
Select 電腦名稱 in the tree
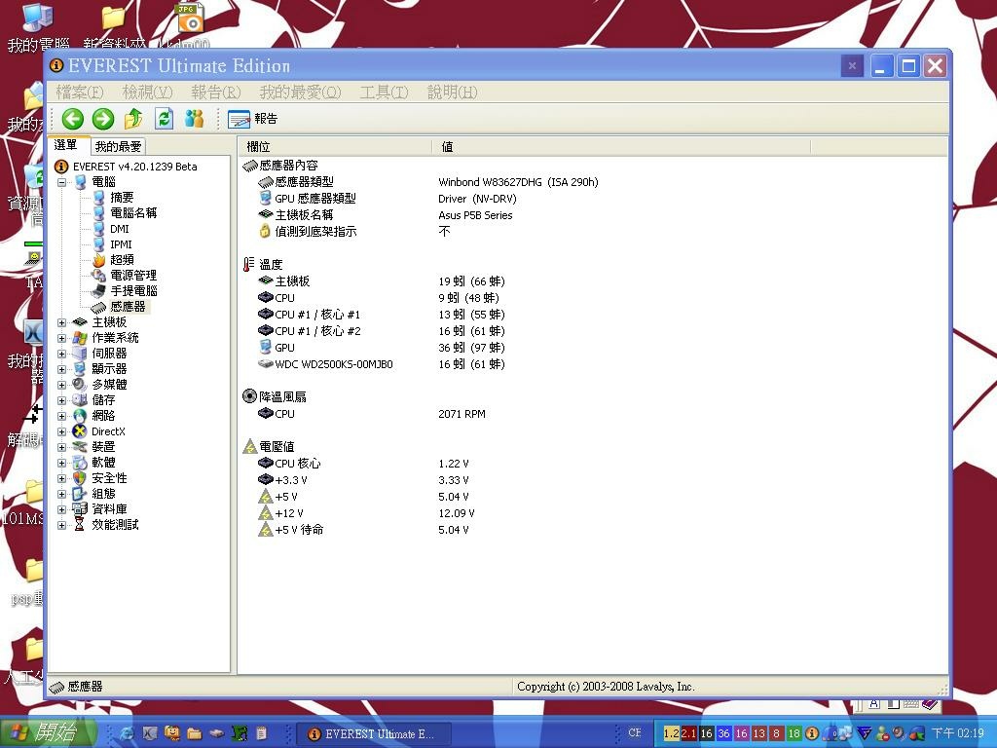(133, 213)
